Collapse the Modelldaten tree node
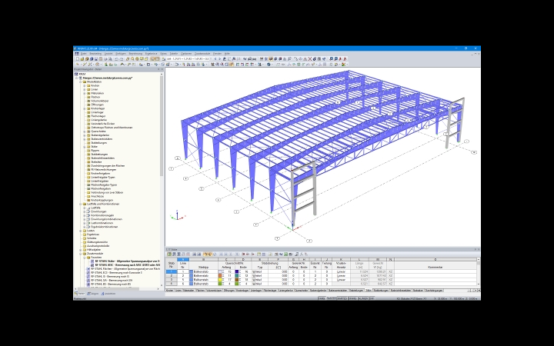 pyautogui.click(x=81, y=82)
